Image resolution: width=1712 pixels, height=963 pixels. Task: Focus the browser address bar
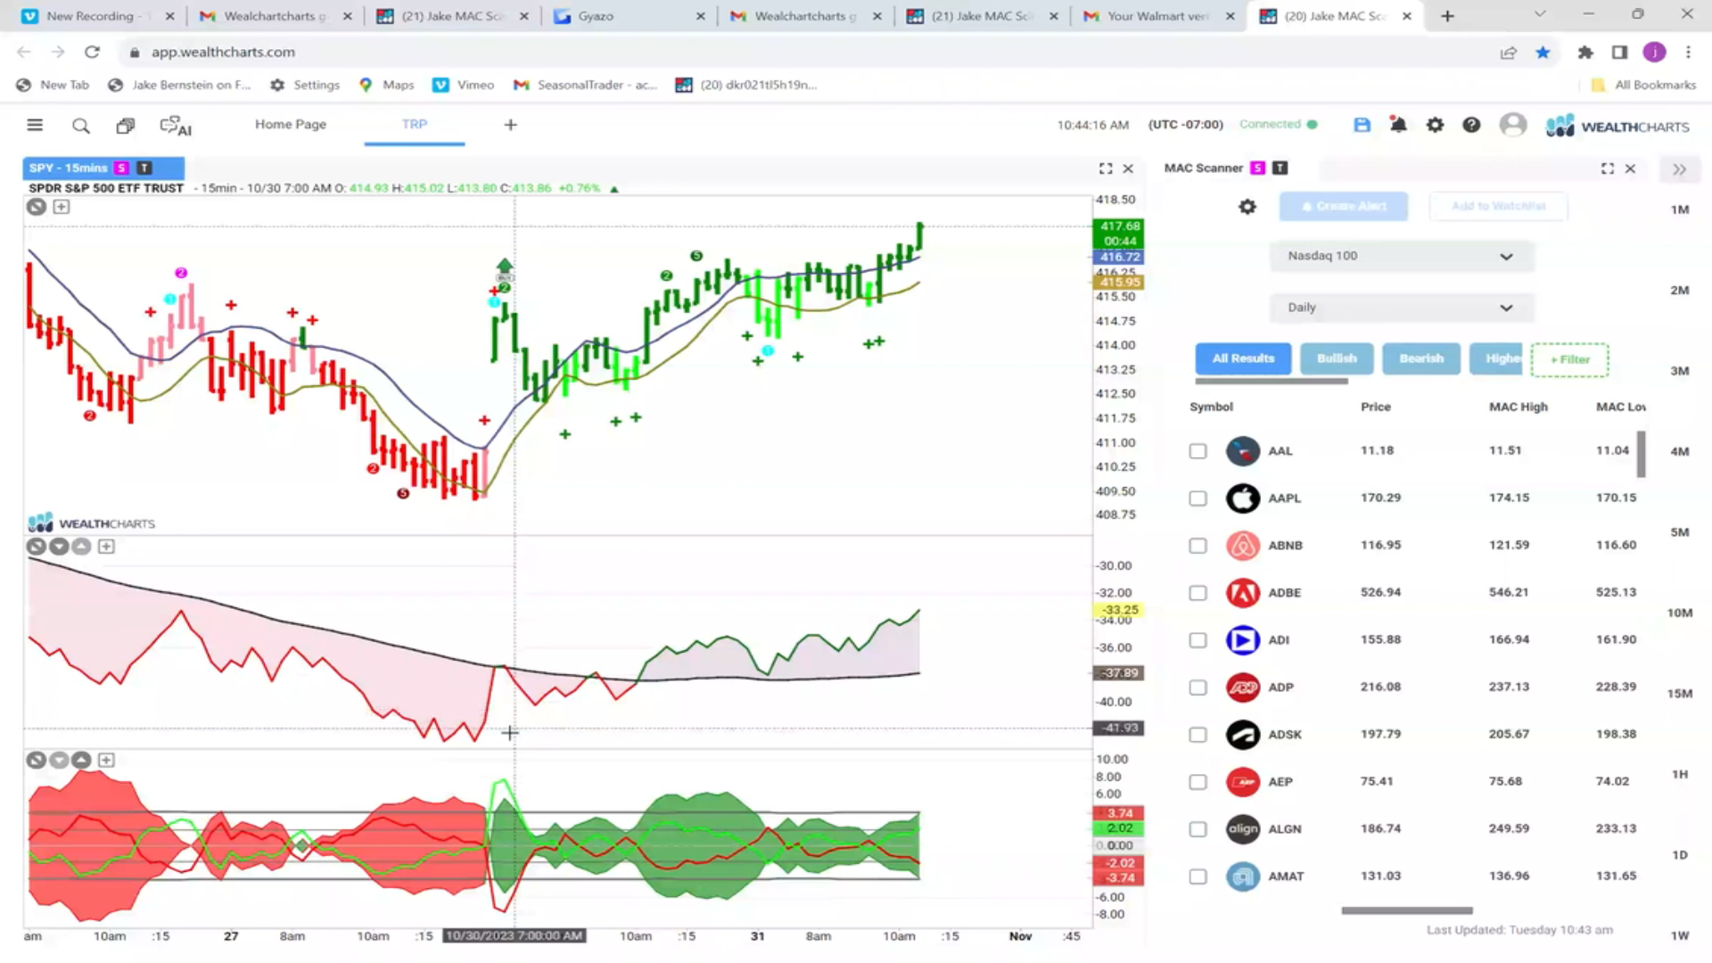click(x=802, y=53)
